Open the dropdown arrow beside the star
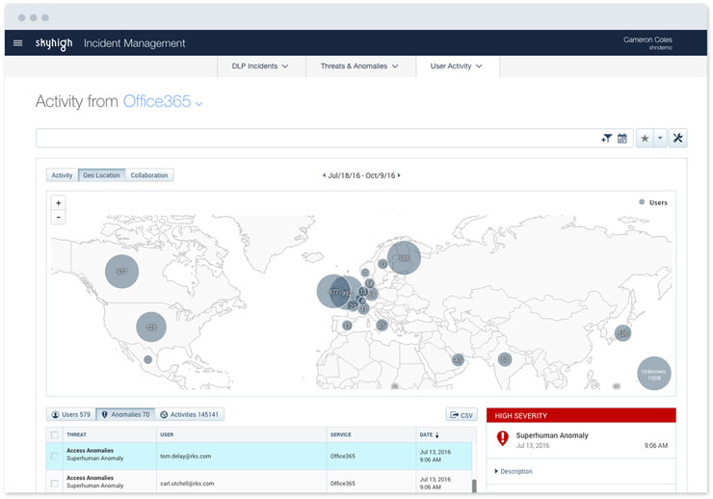 [x=660, y=138]
